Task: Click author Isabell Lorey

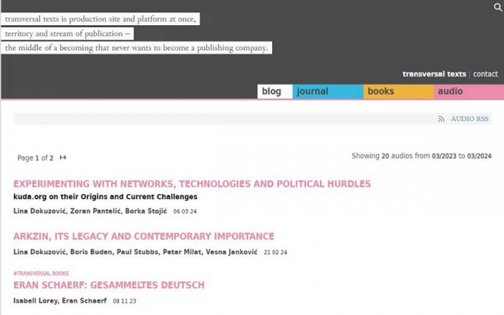Action: pos(36,301)
